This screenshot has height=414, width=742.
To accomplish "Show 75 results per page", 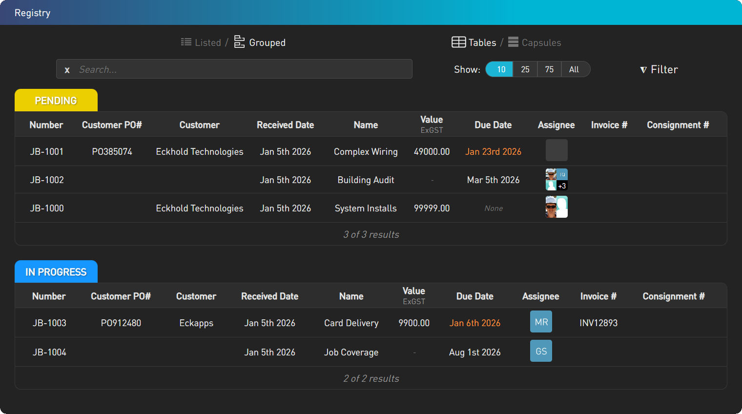I will pos(549,69).
